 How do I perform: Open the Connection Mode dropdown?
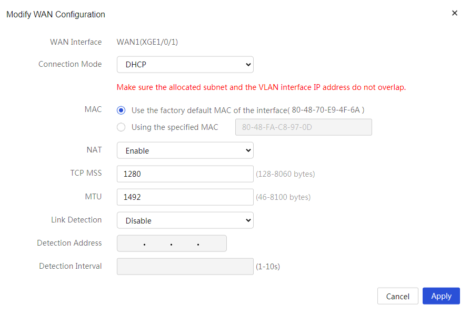185,64
